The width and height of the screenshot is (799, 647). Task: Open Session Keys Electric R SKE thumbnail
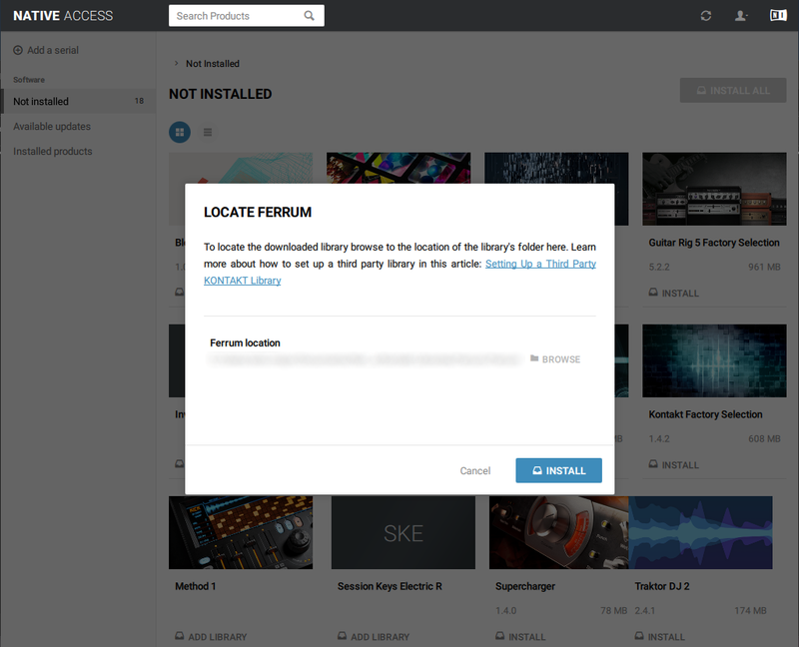pos(403,533)
